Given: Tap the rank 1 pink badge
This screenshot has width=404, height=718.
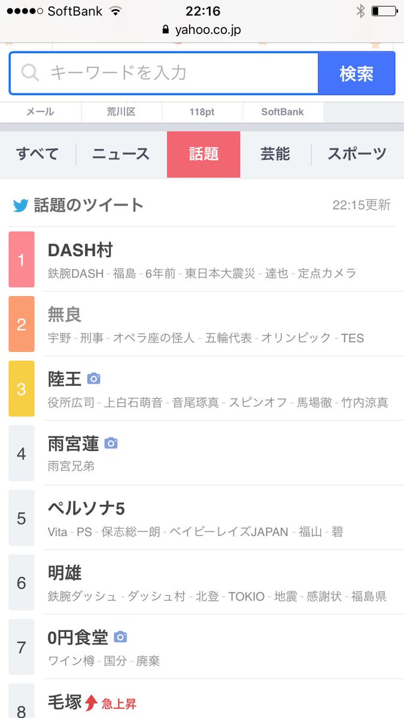Looking at the screenshot, I should click(22, 260).
